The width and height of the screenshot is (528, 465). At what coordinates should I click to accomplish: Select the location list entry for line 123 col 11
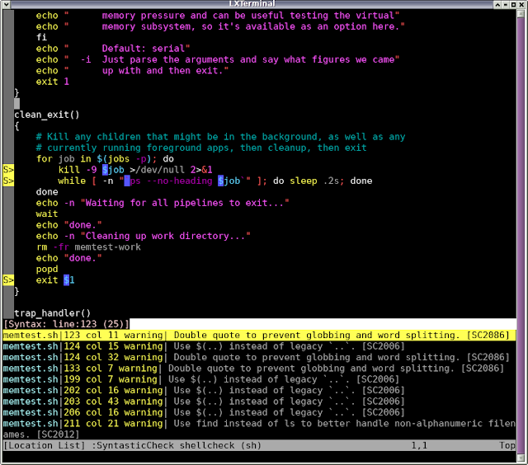pos(259,335)
